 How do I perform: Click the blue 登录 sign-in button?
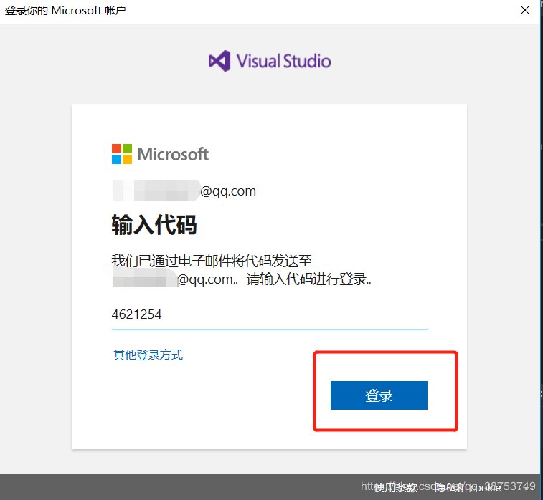tap(379, 395)
